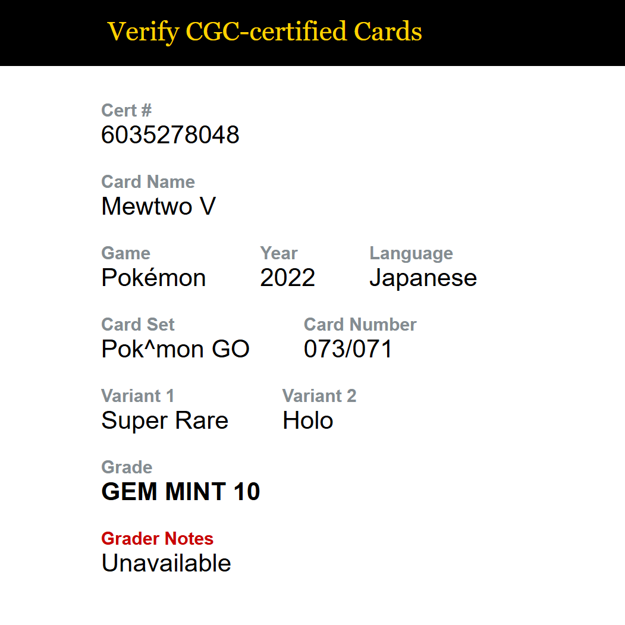This screenshot has width=625, height=625.
Task: Click the Game label
Action: tap(125, 253)
